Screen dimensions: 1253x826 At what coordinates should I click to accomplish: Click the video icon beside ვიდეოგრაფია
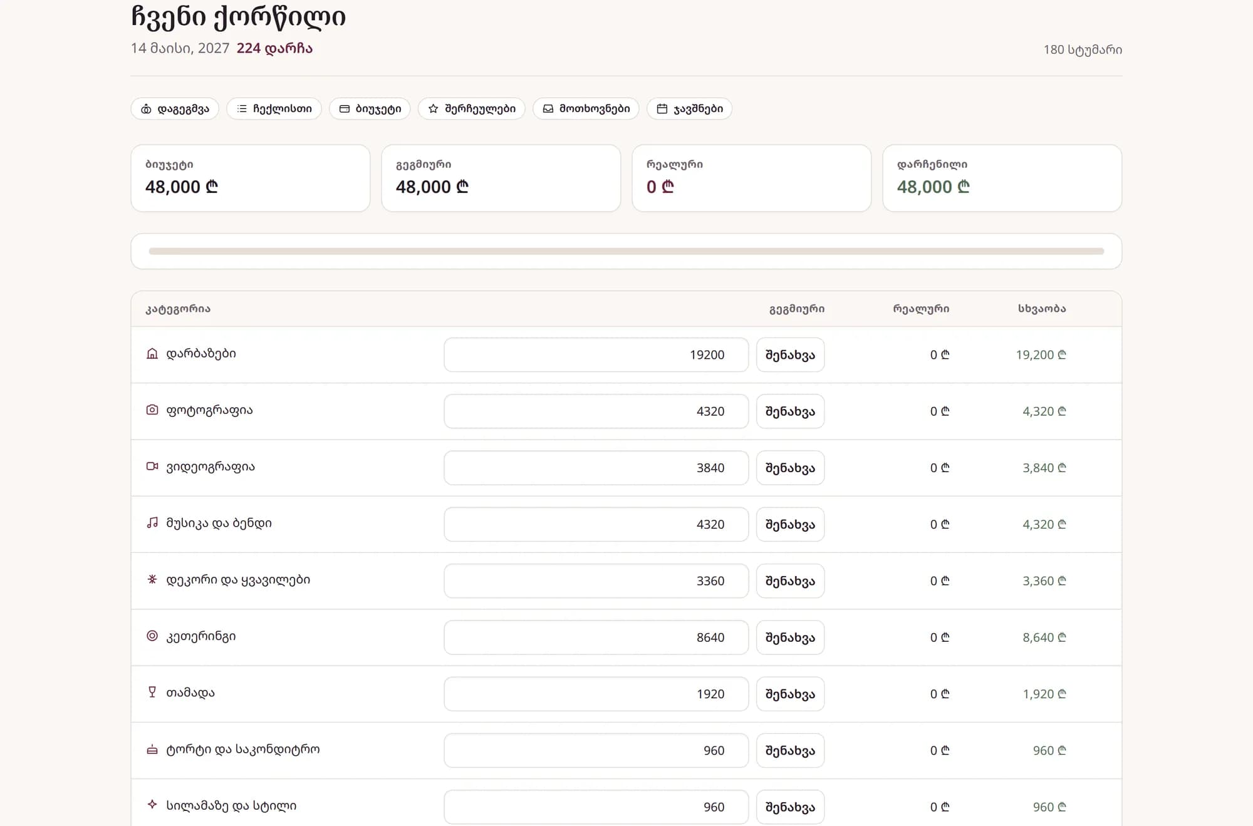[152, 467]
